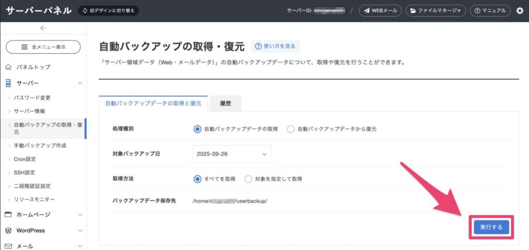Click the サーバーID label in header
Viewport: 529px width, 250px height.
(x=299, y=11)
